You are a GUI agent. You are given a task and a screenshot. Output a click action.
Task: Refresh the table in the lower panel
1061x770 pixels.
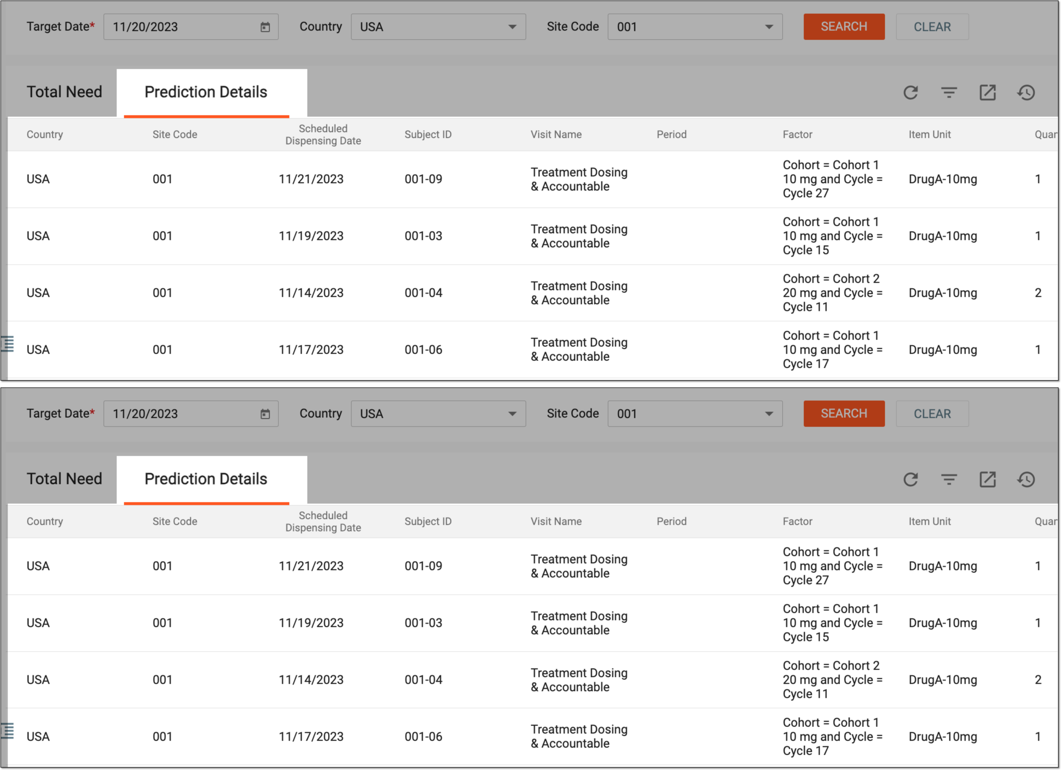pyautogui.click(x=910, y=479)
